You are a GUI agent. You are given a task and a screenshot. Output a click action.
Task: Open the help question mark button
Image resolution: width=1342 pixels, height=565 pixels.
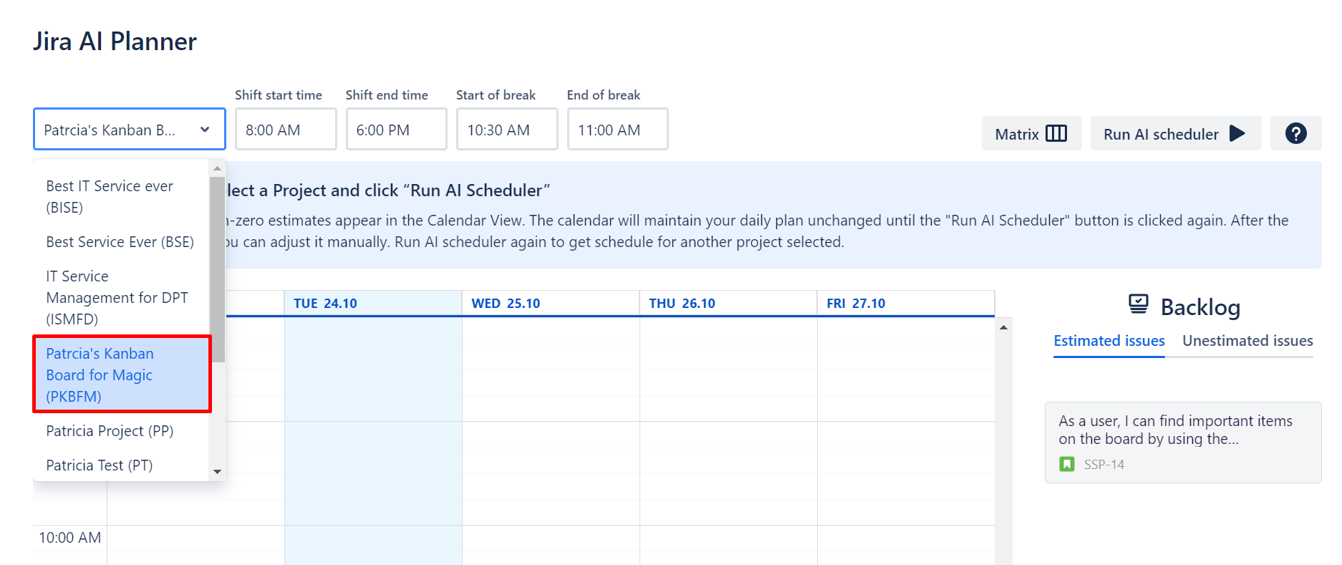(1295, 134)
